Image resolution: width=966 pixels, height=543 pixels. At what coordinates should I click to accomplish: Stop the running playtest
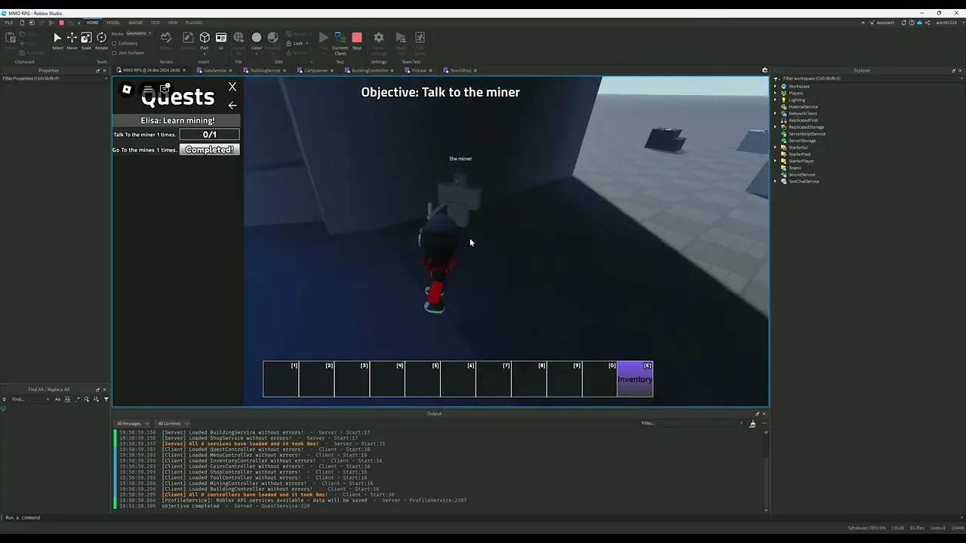pyautogui.click(x=357, y=41)
